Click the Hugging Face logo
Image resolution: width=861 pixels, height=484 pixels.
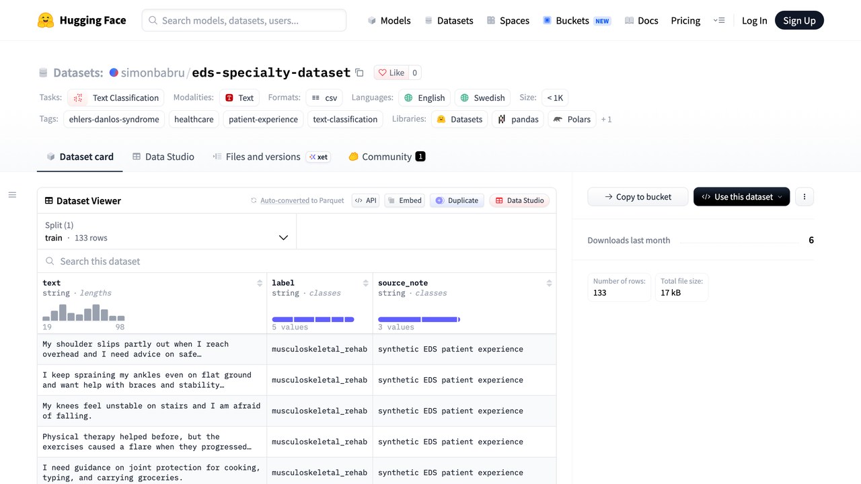tap(81, 20)
